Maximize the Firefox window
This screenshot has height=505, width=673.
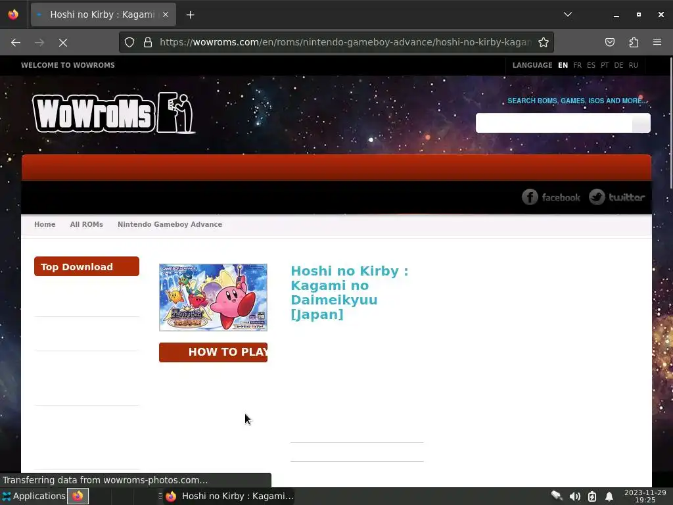pyautogui.click(x=639, y=14)
